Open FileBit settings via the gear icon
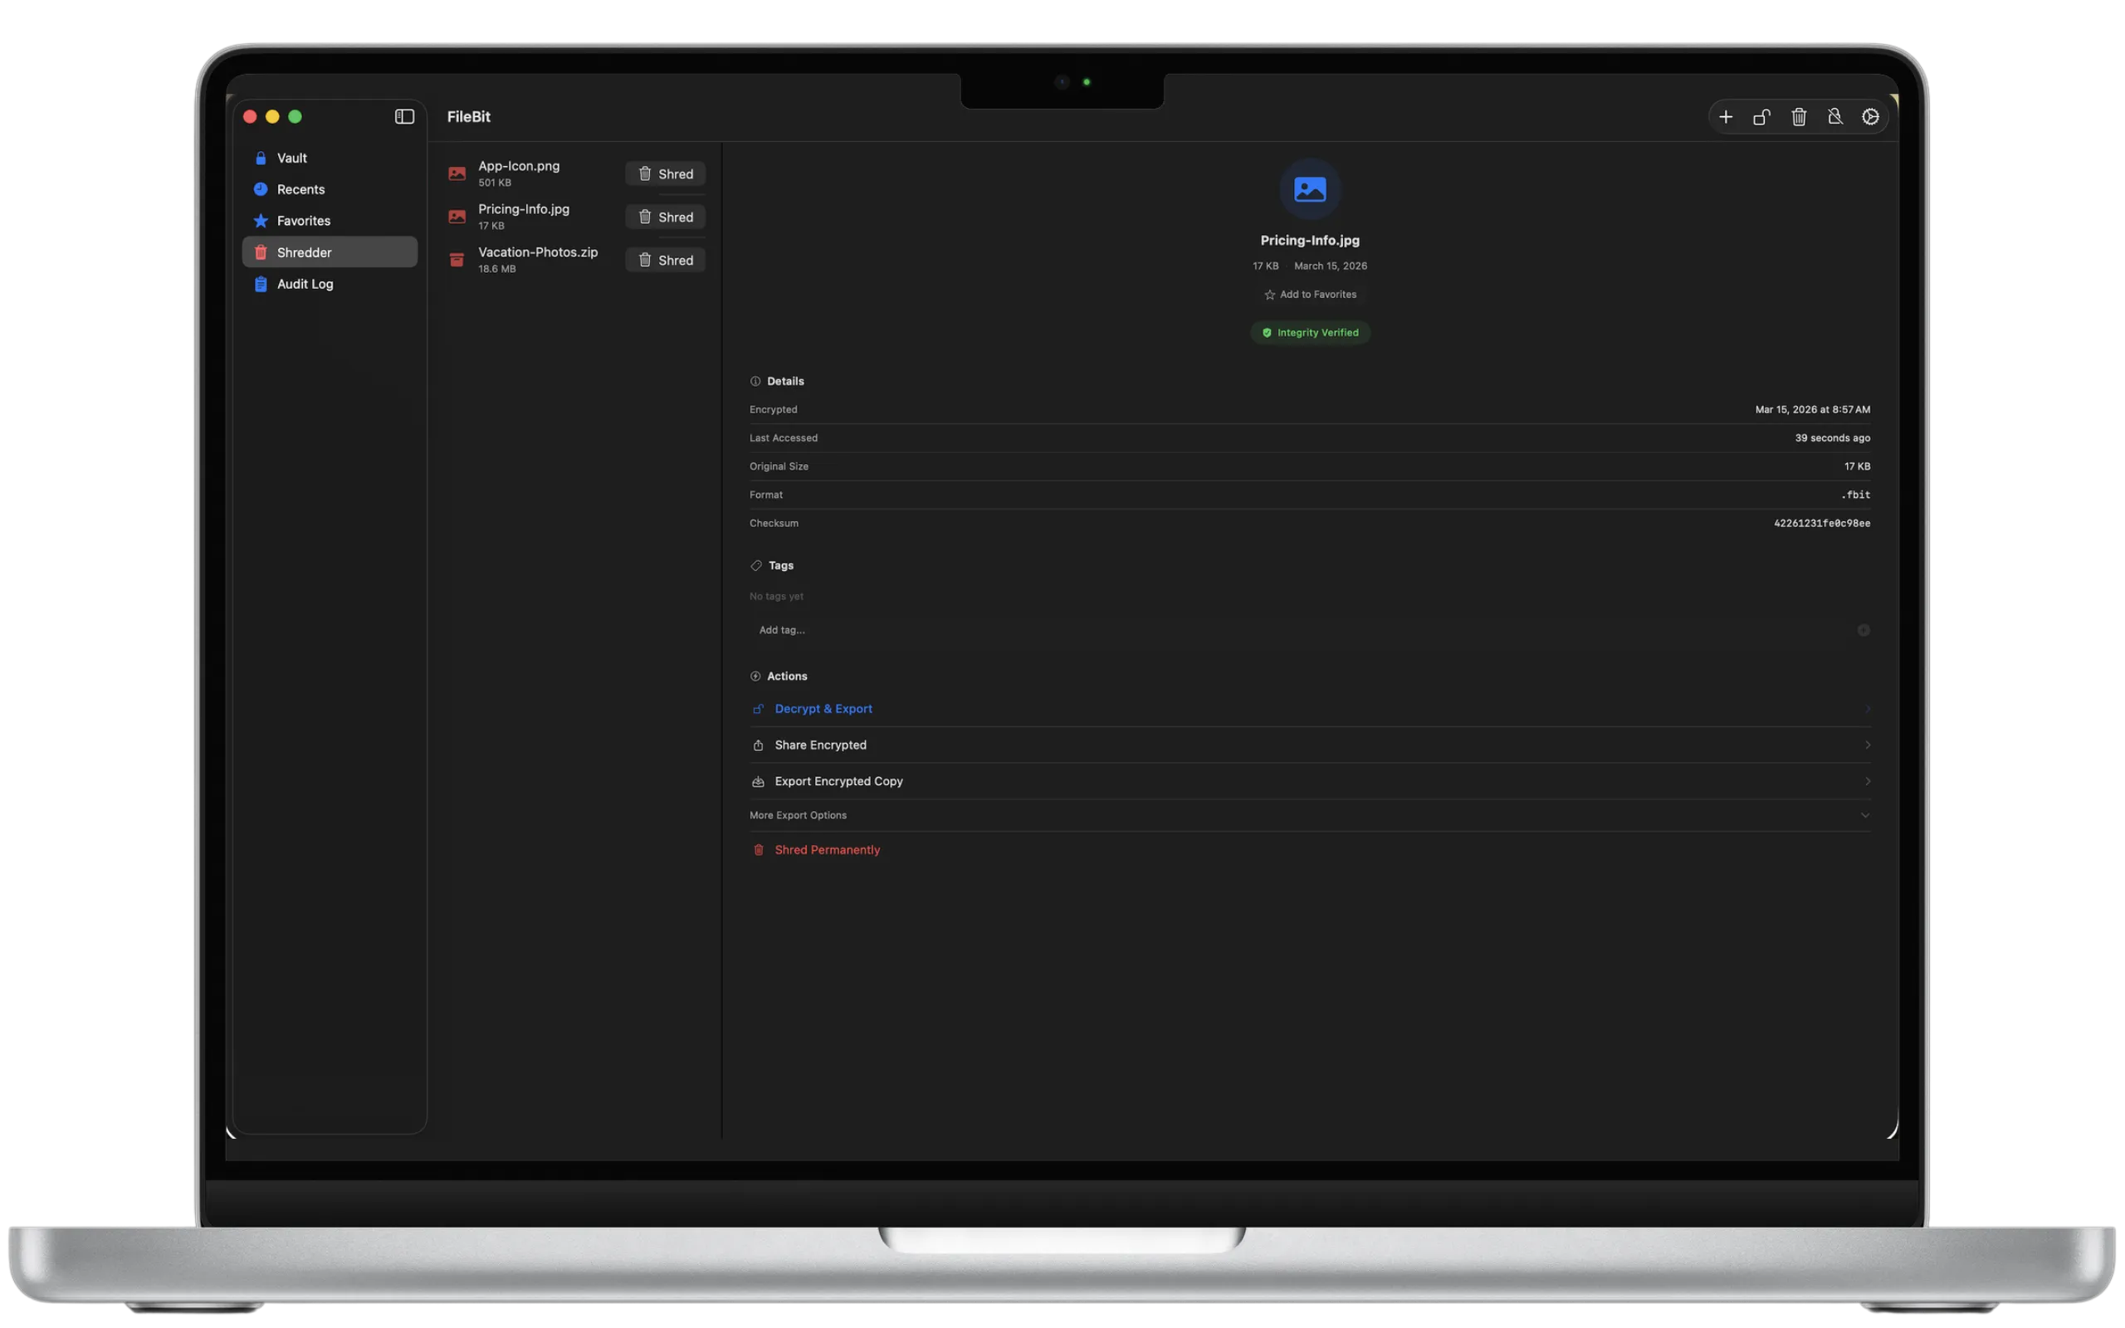 click(x=1870, y=116)
